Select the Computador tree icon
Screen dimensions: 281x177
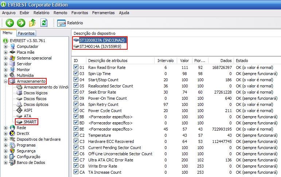click(x=12, y=46)
